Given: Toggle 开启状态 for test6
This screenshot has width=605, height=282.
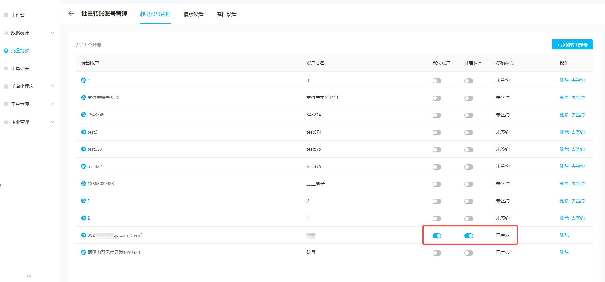Looking at the screenshot, I should 469,133.
